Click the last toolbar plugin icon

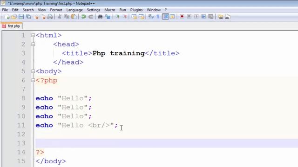tap(228, 17)
